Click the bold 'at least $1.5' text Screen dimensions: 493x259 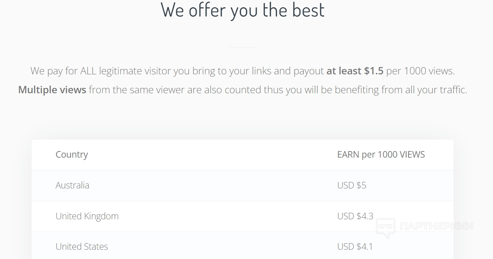[x=355, y=71]
